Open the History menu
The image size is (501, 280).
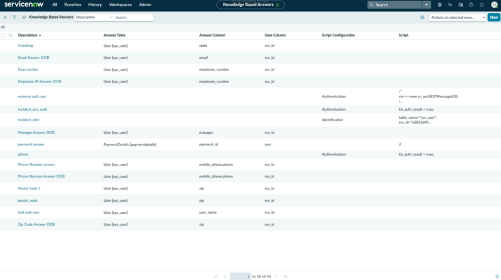tap(95, 5)
